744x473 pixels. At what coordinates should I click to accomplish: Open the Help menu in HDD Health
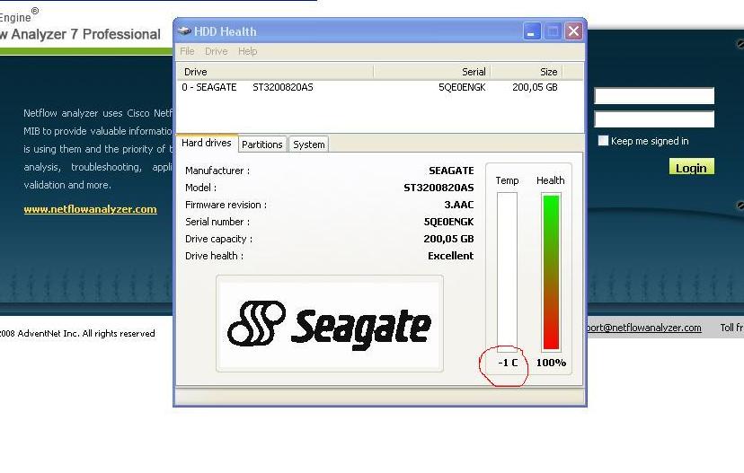(x=247, y=51)
